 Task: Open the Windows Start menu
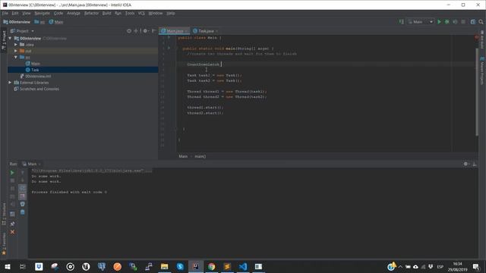8,266
